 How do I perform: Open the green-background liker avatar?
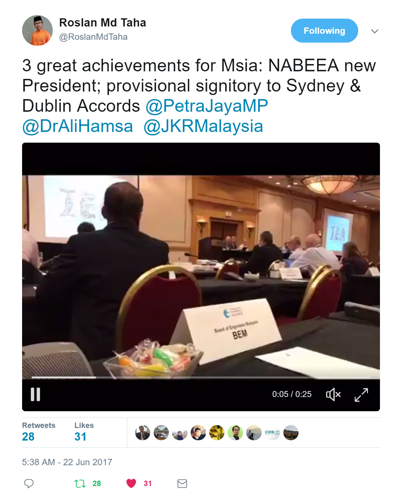[x=235, y=432]
